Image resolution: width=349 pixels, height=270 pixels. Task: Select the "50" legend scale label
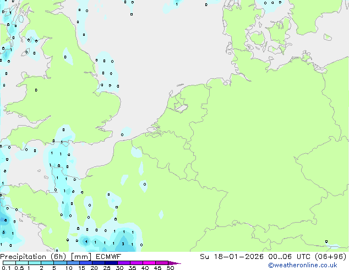pos(170,268)
